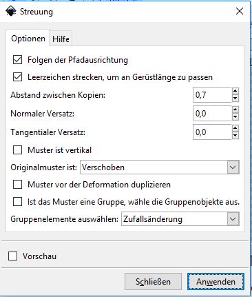Toggle Leerzeichen strecken checkbox

(18, 77)
